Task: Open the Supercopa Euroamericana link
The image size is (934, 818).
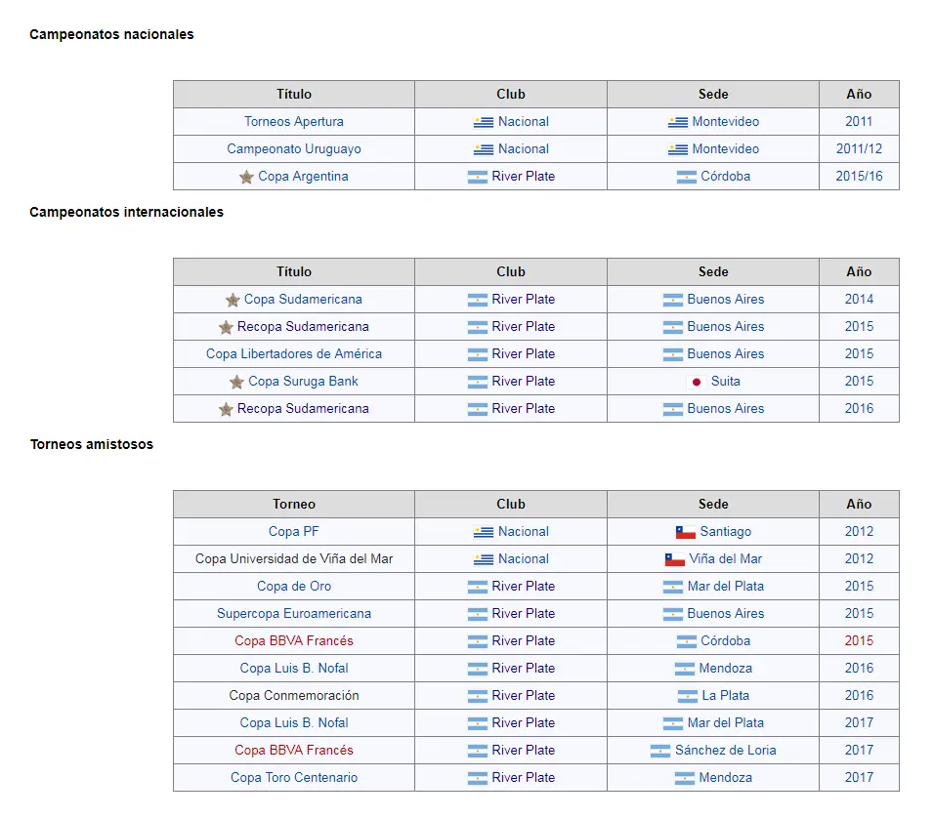Action: (x=294, y=613)
